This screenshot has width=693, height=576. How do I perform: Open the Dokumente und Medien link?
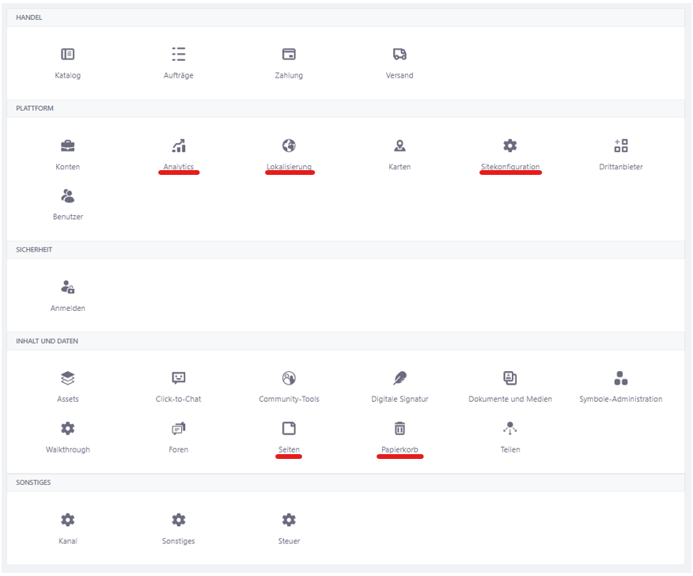click(x=510, y=400)
